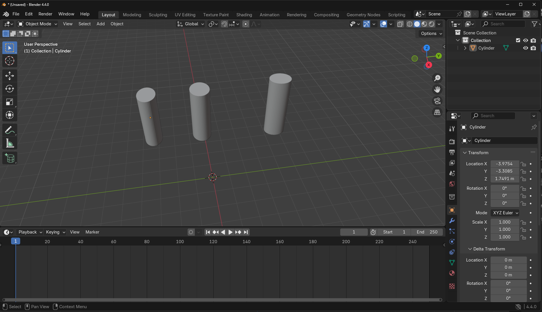542x312 pixels.
Task: Choose the Annotate pencil tool
Action: [x=10, y=130]
